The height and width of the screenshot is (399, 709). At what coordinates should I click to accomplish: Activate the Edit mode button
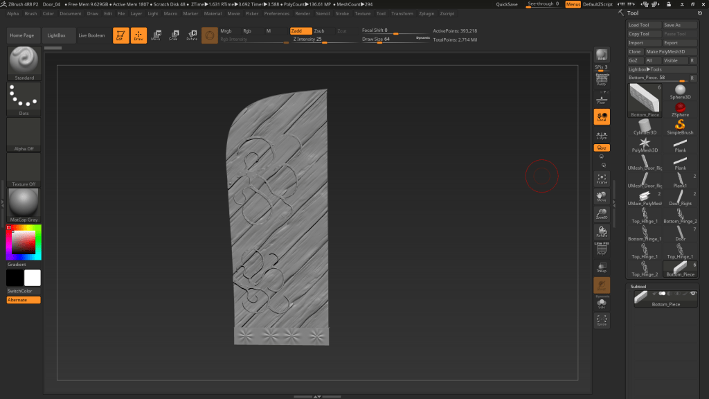[120, 35]
